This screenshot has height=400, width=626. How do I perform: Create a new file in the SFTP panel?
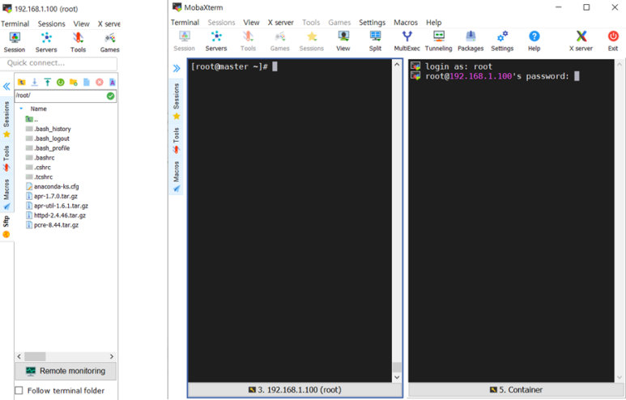pyautogui.click(x=86, y=83)
